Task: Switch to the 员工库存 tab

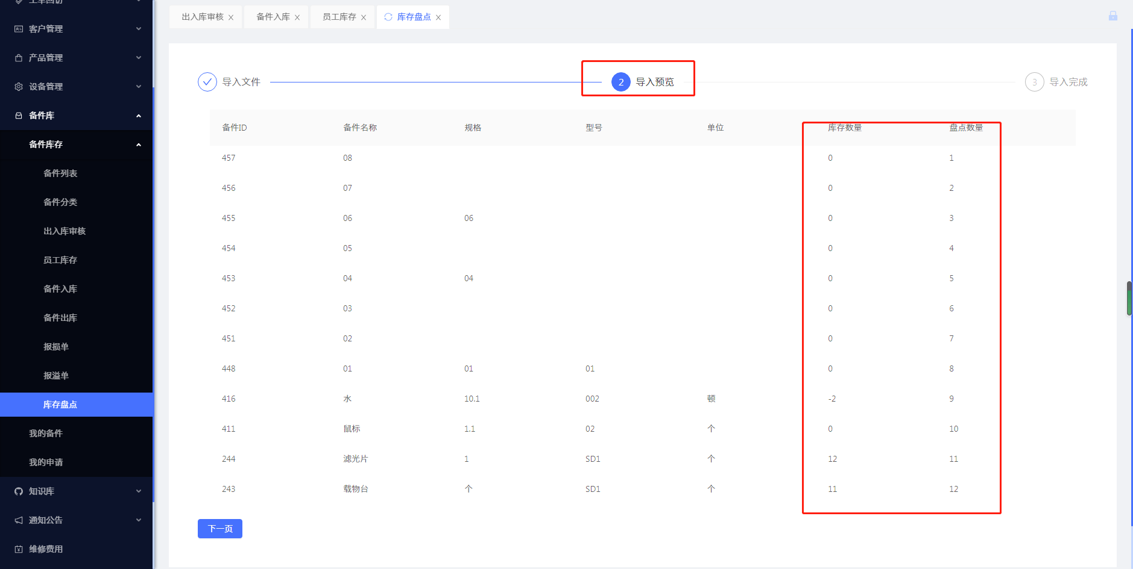Action: (x=338, y=17)
